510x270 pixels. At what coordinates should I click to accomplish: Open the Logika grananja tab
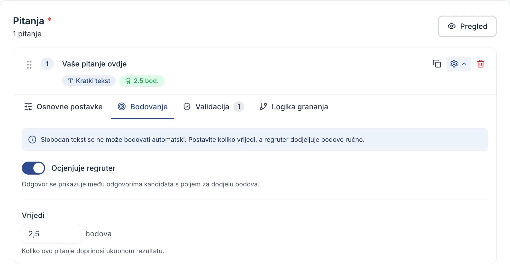click(294, 107)
